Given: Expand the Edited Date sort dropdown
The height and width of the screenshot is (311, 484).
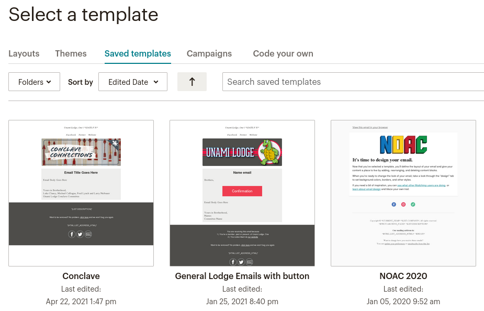Looking at the screenshot, I should (133, 82).
